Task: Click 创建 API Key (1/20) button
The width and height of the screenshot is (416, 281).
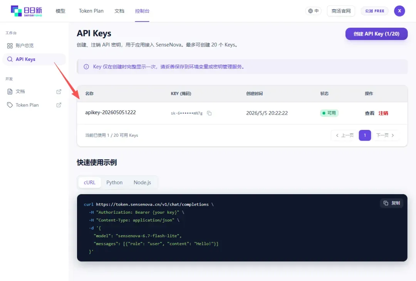Action: point(376,34)
